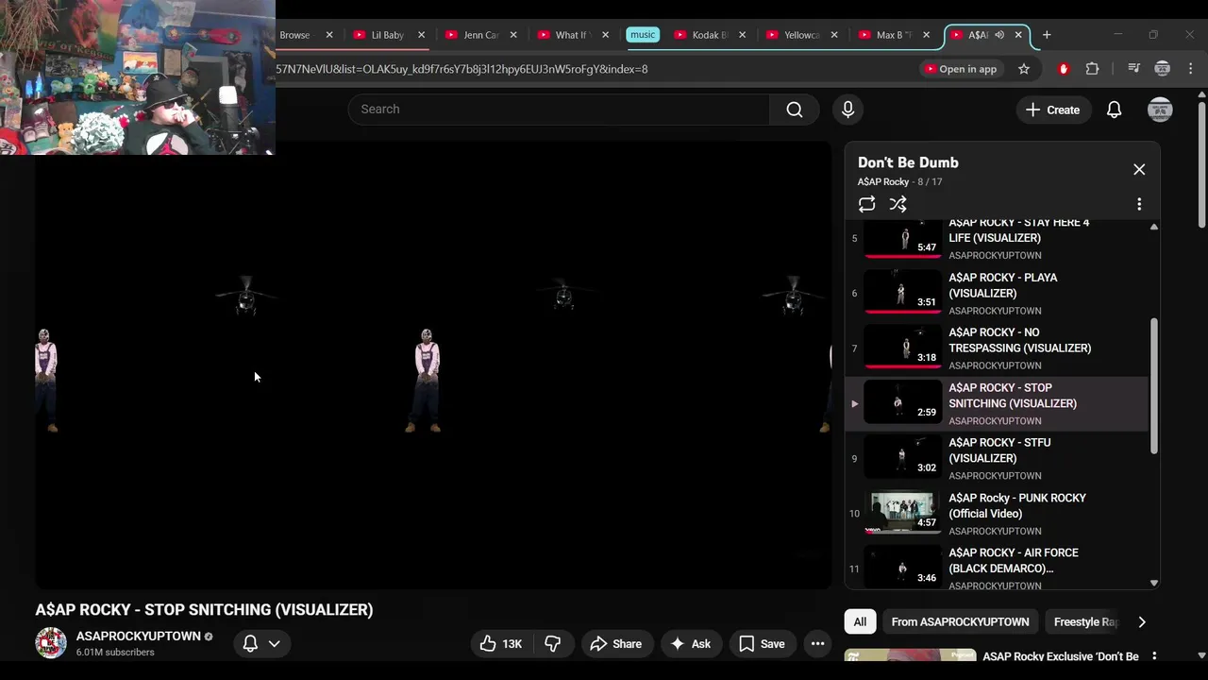Click the search magnifier button
The image size is (1208, 680).
[795, 110]
